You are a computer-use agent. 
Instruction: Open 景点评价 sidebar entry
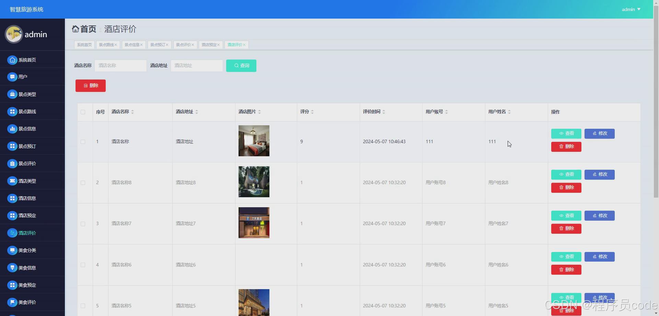32,163
